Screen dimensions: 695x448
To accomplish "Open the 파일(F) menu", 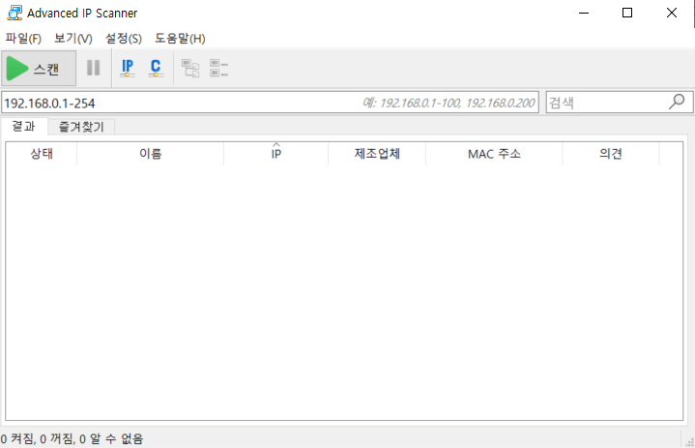I will [23, 39].
